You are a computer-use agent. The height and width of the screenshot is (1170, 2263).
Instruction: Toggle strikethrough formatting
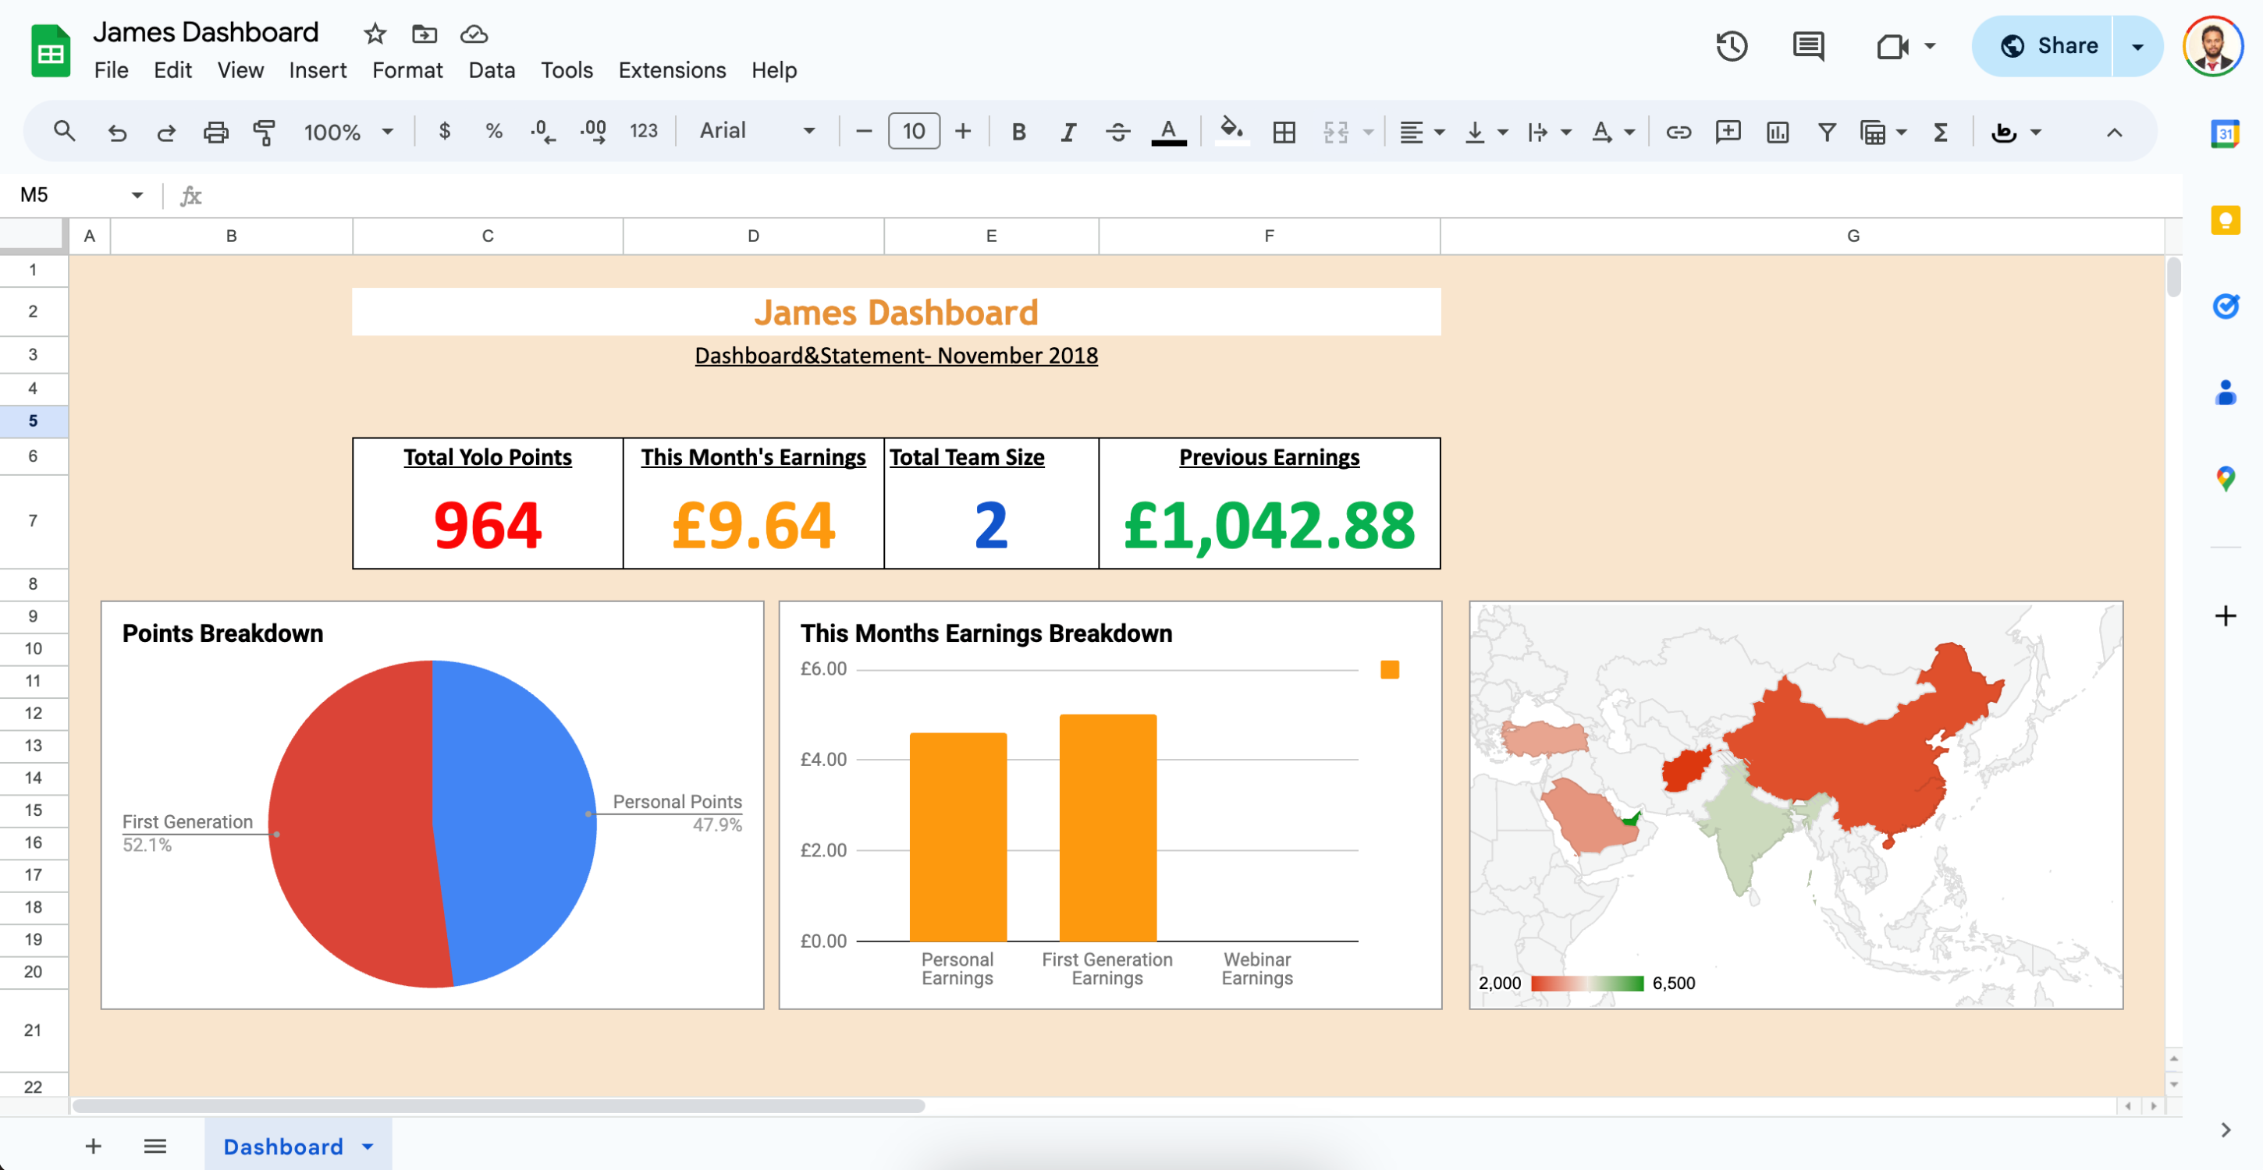pyautogui.click(x=1117, y=132)
